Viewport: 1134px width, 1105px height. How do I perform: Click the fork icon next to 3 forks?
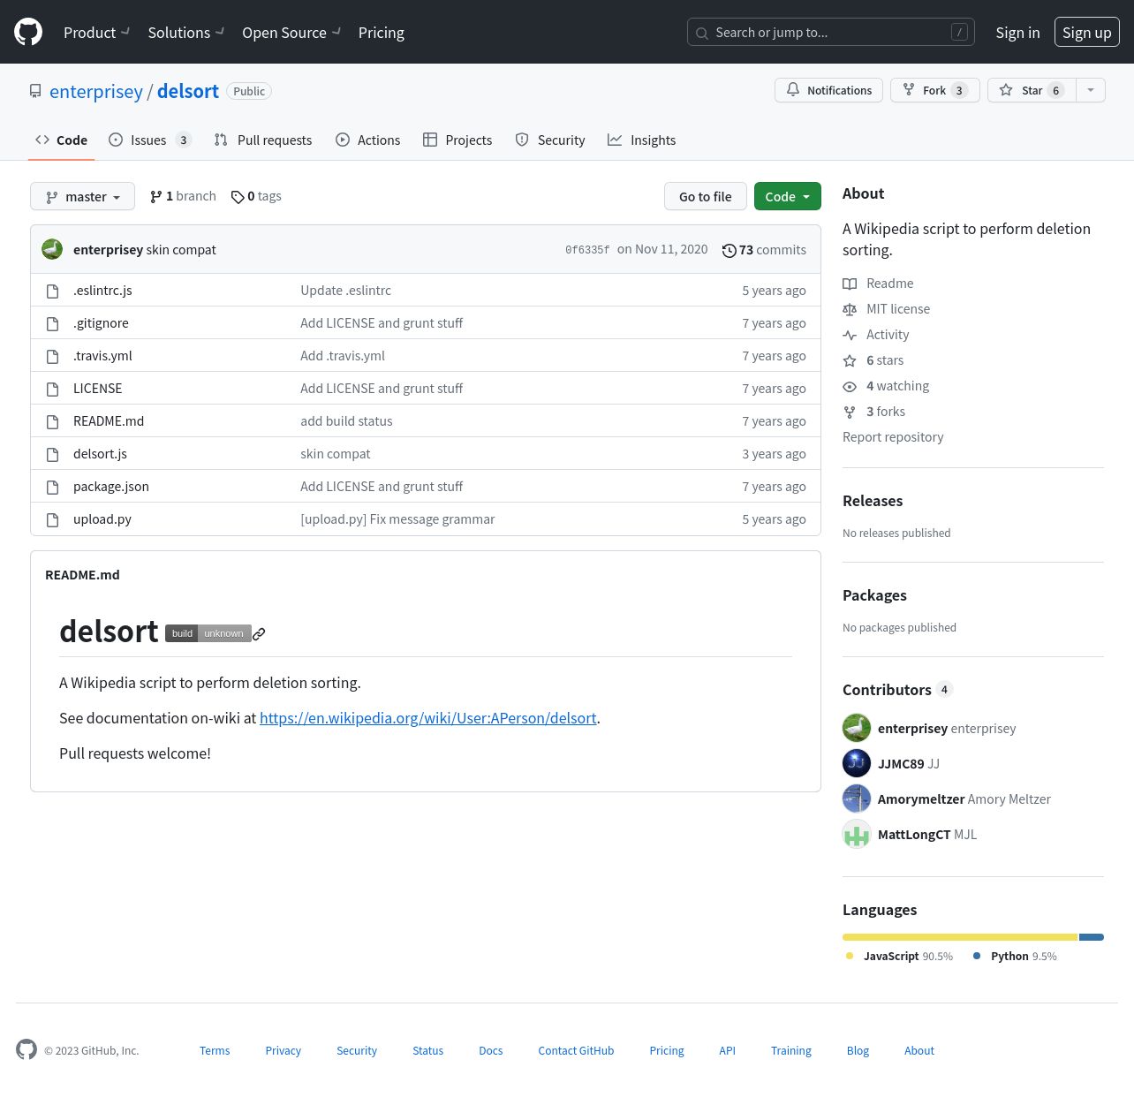coord(850,412)
